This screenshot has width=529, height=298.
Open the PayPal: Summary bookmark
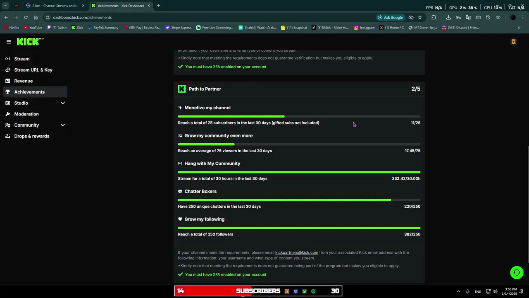[103, 28]
